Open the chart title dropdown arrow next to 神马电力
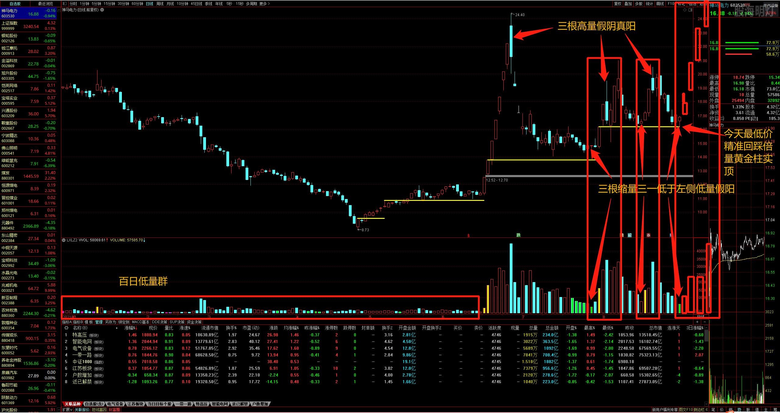Screen dimensions: 780x413 pos(102,10)
